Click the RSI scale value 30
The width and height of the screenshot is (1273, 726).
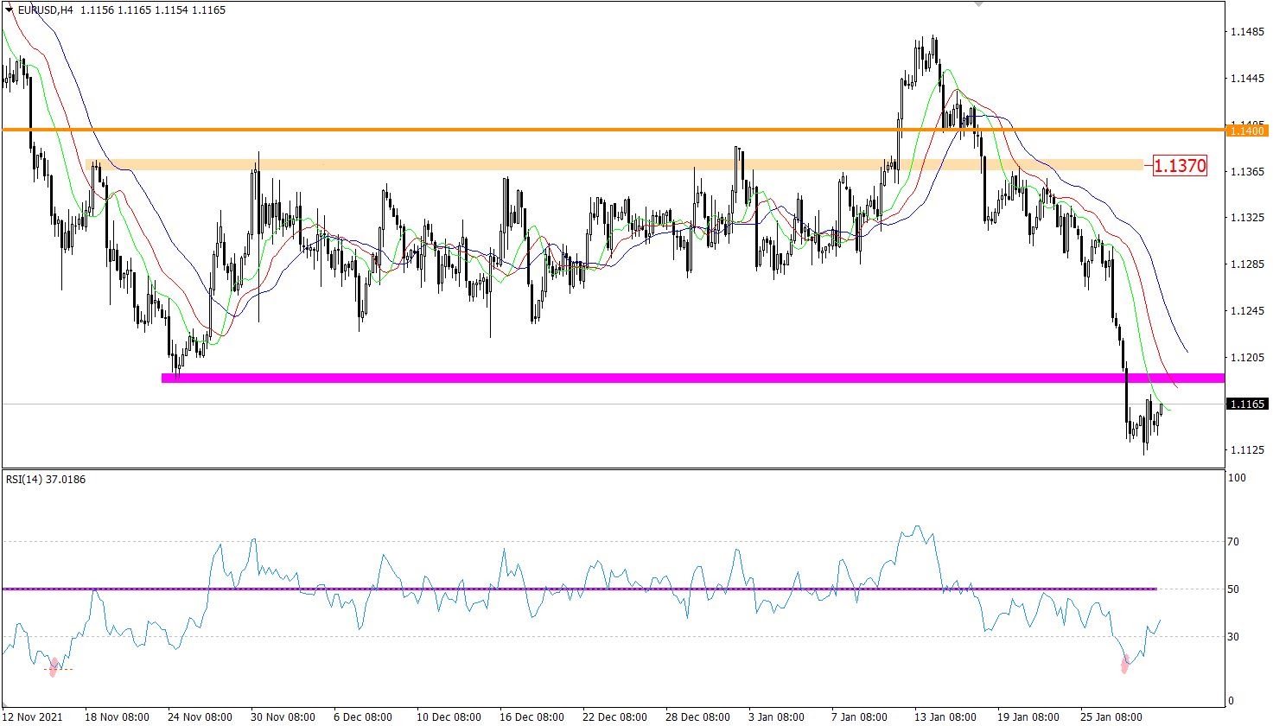point(1234,637)
